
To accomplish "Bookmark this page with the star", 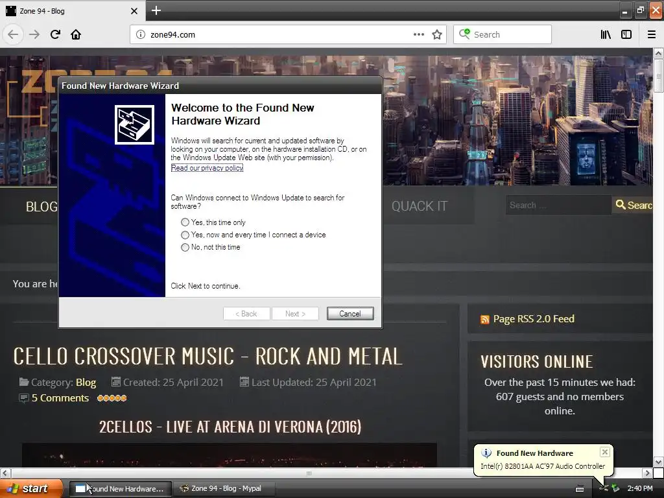I will (x=437, y=35).
